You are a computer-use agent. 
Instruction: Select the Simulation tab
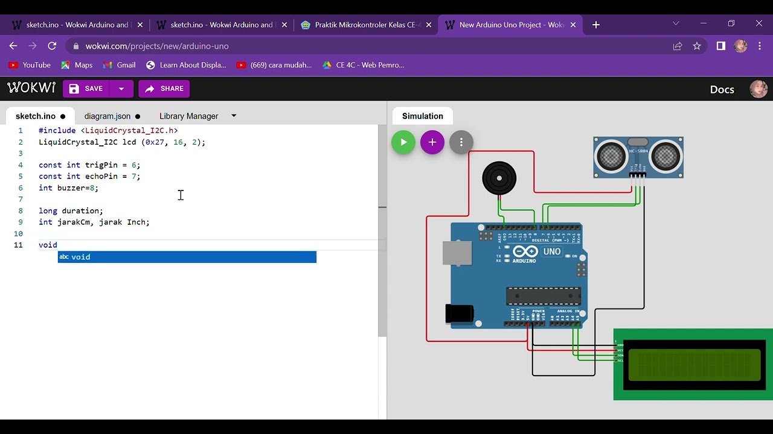(423, 116)
